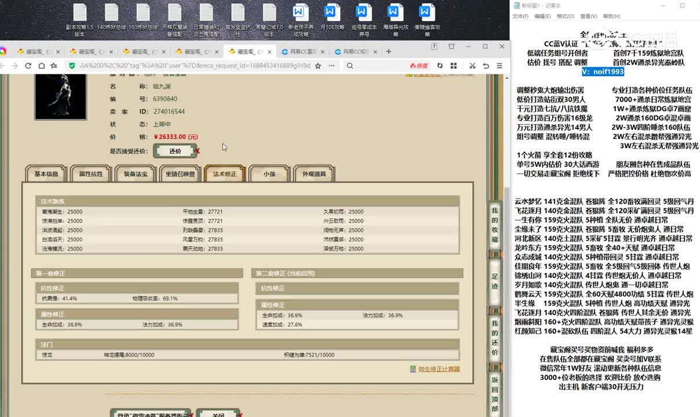Click the browser home icon

41,66
